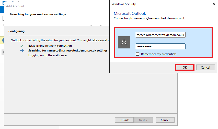Click the 'Windows Security' title text

[124, 4]
